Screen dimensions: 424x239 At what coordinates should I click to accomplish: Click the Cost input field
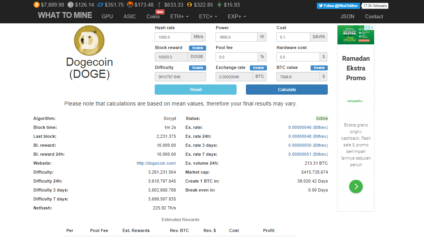tap(293, 37)
